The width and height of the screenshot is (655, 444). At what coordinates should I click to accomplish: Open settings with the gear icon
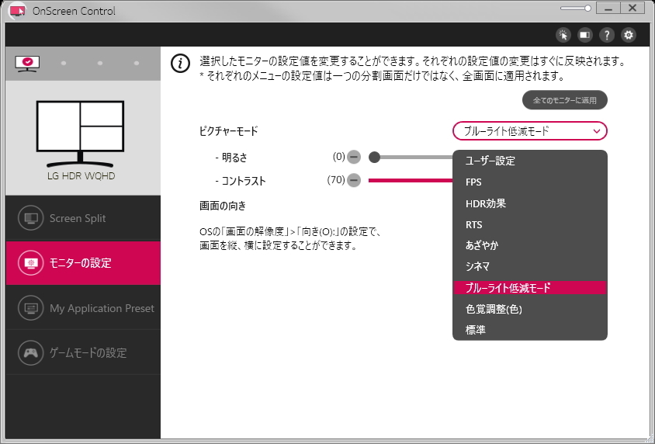(629, 35)
